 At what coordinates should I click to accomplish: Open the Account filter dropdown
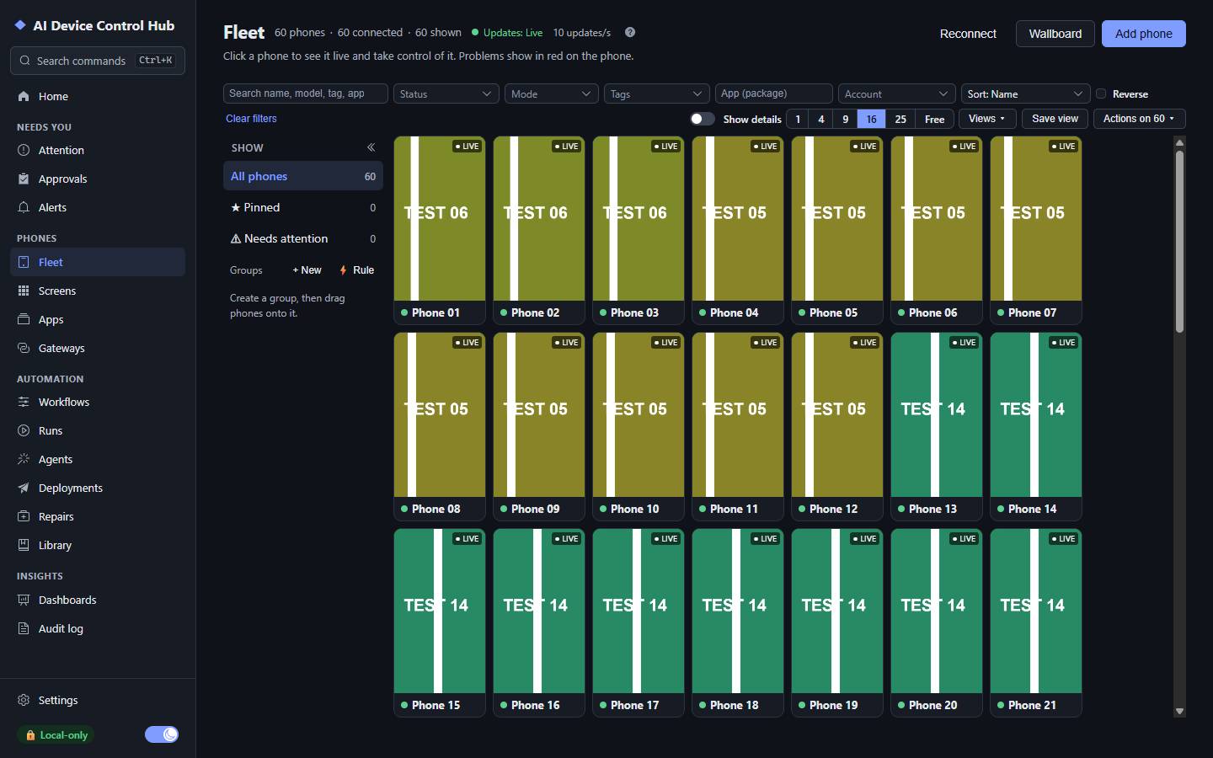pyautogui.click(x=897, y=93)
